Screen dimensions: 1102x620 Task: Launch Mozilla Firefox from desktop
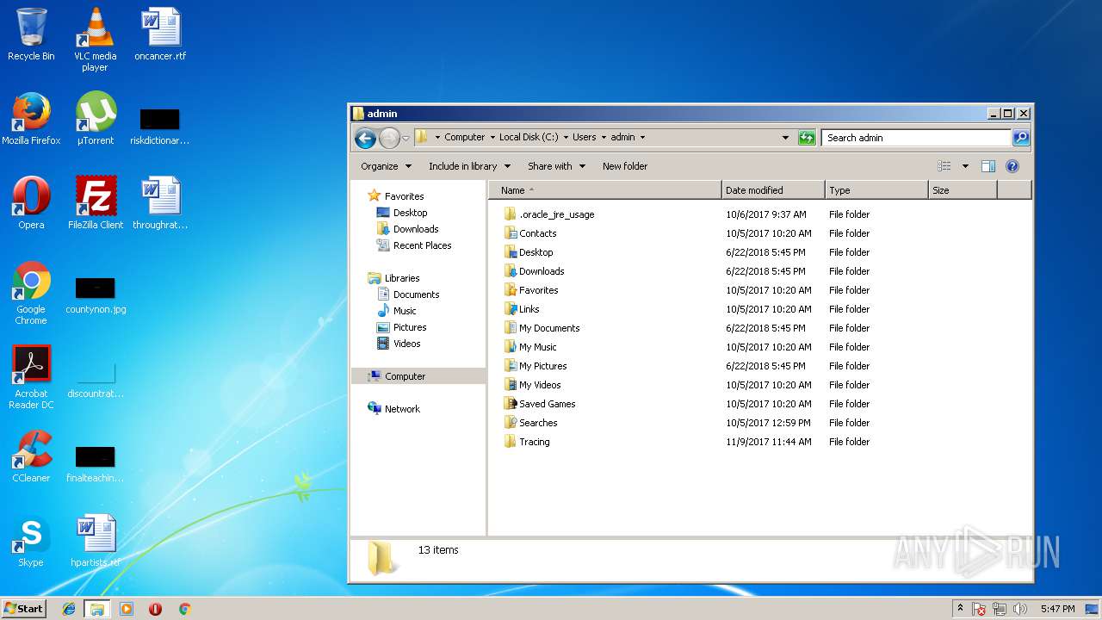[x=31, y=120]
